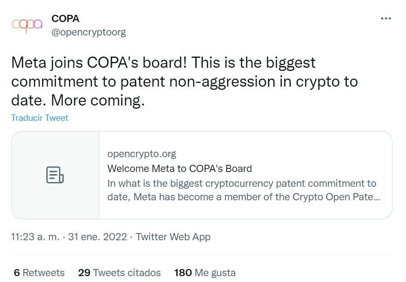Screen dimensions: 406x282
Task: Show the 180 Me gusta likes list
Action: coord(205,273)
